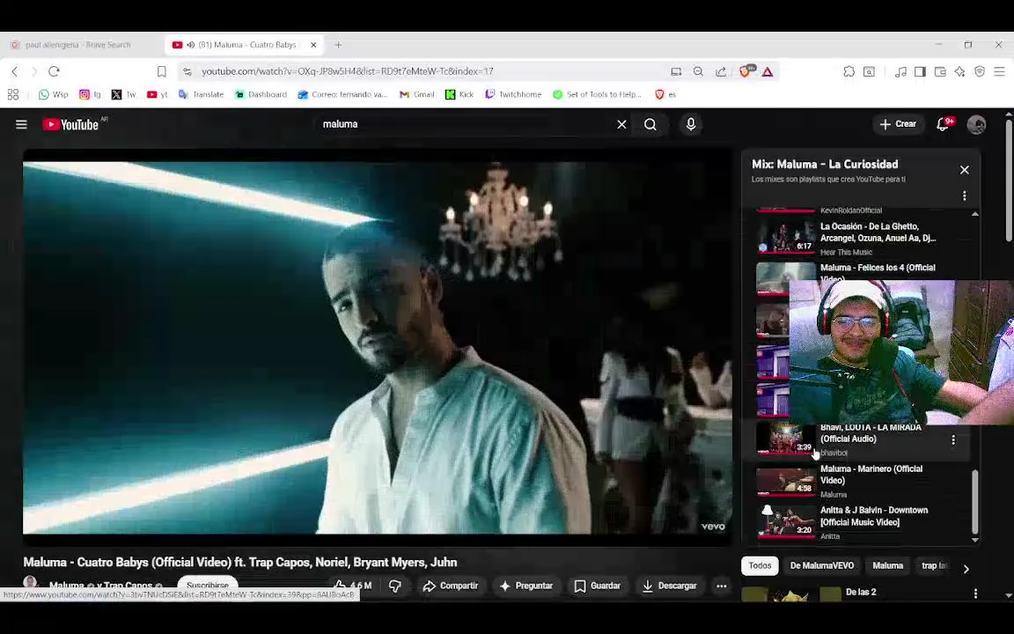
Task: Click the browser address bar URL
Action: [348, 71]
